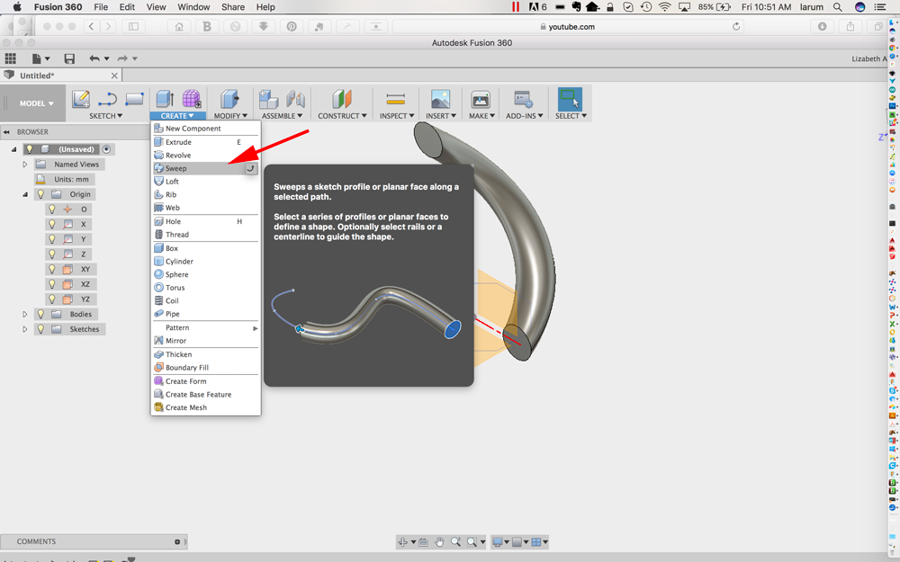
Task: Choose Revolve from the Create menu
Action: (205, 156)
